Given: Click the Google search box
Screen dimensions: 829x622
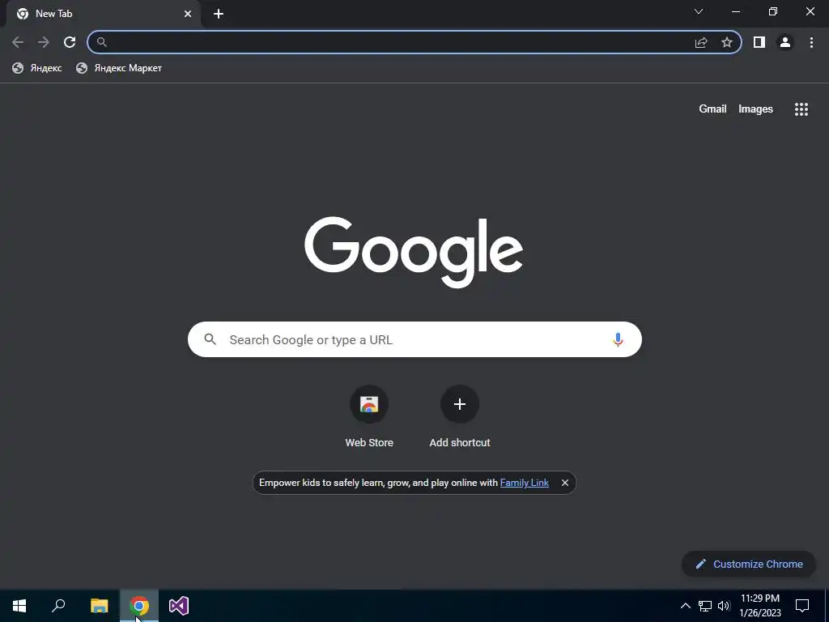Looking at the screenshot, I should (414, 339).
